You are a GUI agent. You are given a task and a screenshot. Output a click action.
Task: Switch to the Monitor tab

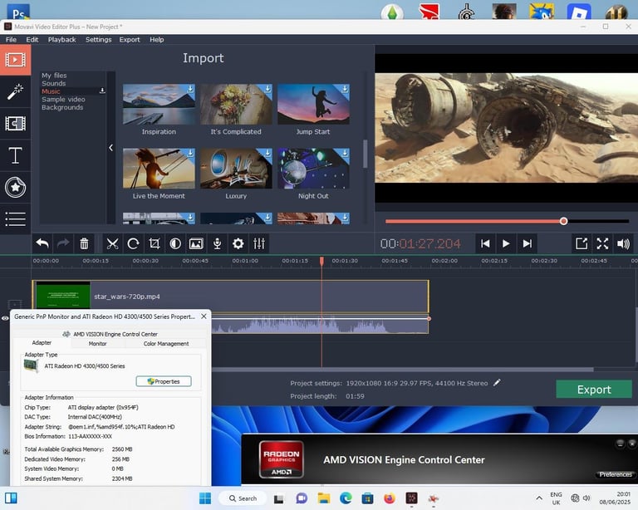tap(98, 344)
